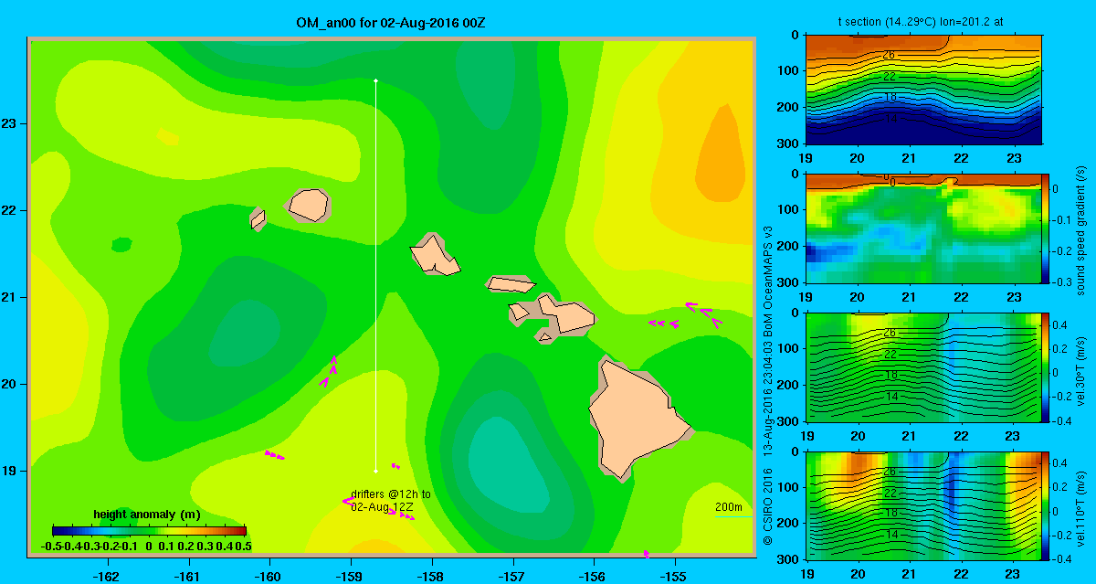Click the bottom endpoint of the white section line
Viewport: 1096px width, 584px height.
pyautogui.click(x=375, y=472)
